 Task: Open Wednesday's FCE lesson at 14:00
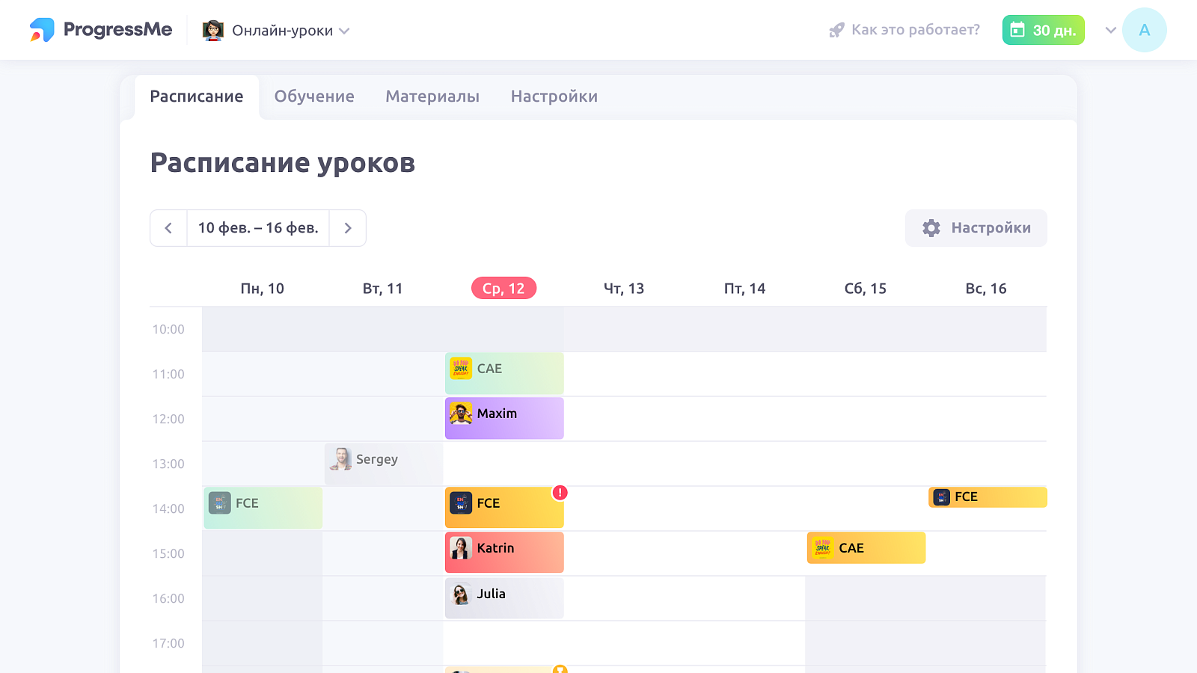click(504, 508)
